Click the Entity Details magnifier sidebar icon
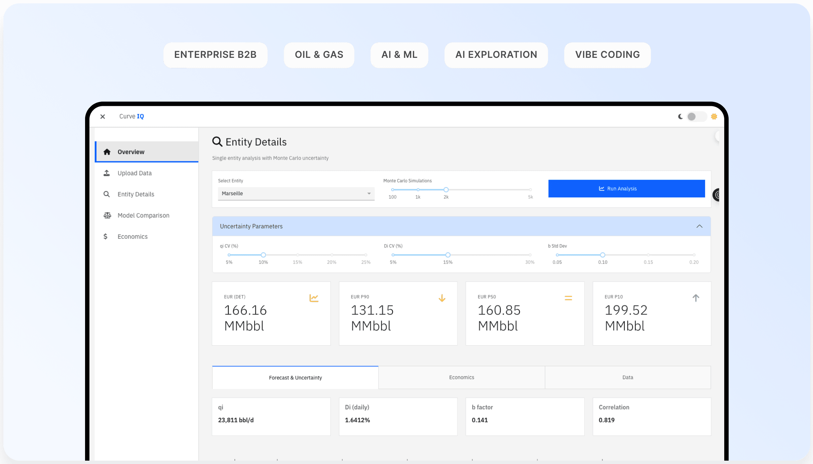 107,194
